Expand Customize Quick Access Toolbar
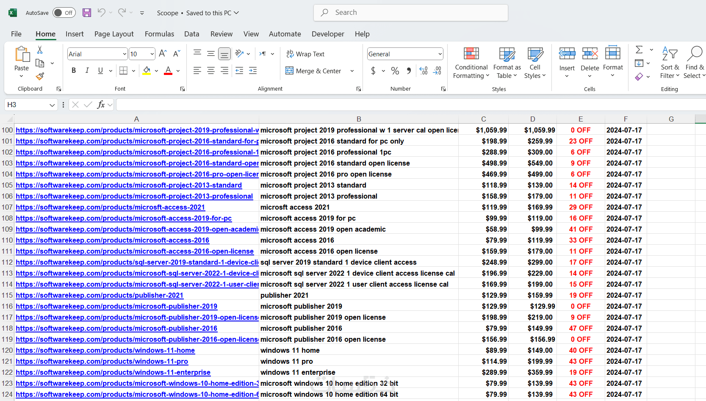 point(142,13)
